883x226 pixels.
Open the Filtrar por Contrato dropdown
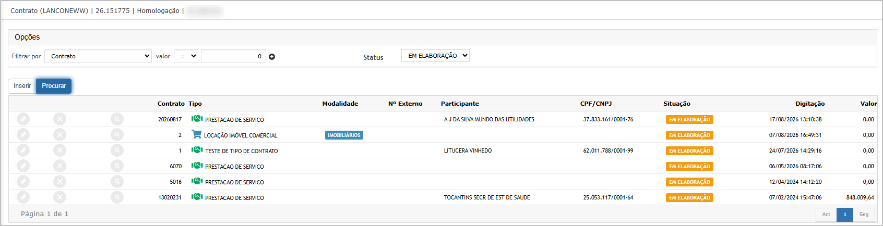[98, 56]
